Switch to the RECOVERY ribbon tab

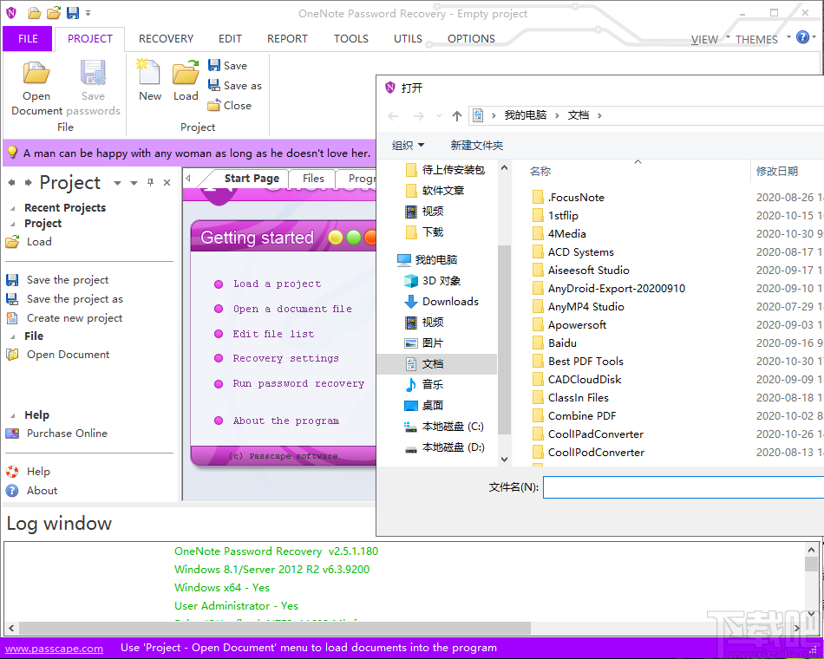coord(166,38)
